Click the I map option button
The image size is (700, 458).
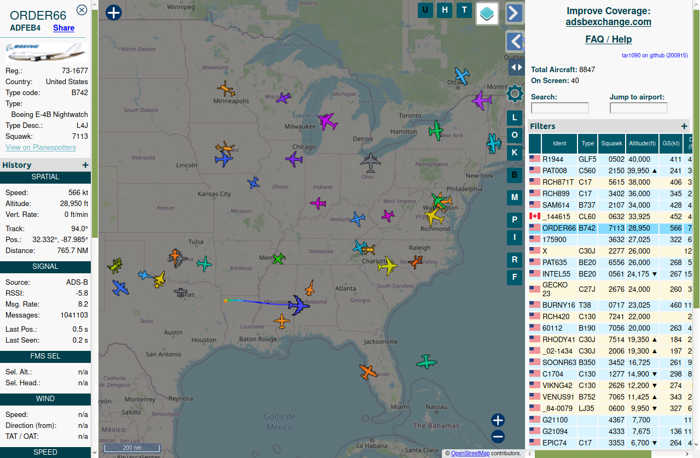(515, 237)
